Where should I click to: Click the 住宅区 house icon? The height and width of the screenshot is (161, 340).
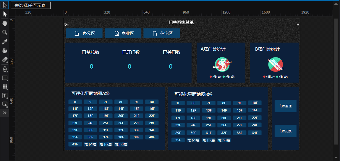(x=155, y=33)
